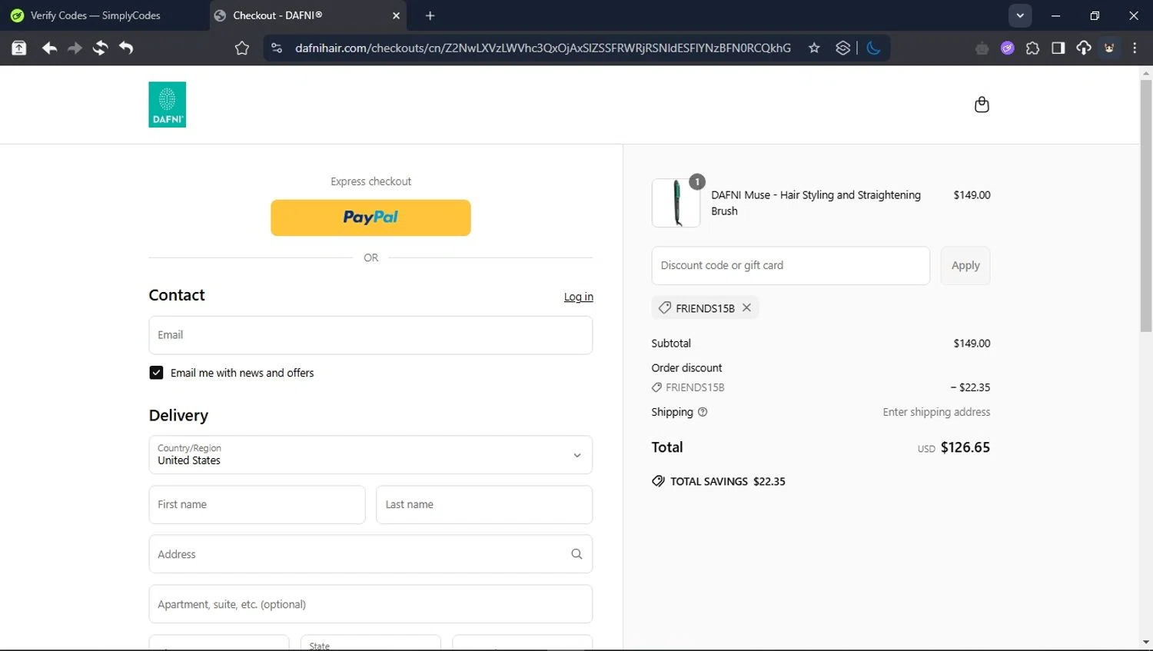Click the First name field
1153x651 pixels.
pyautogui.click(x=257, y=505)
